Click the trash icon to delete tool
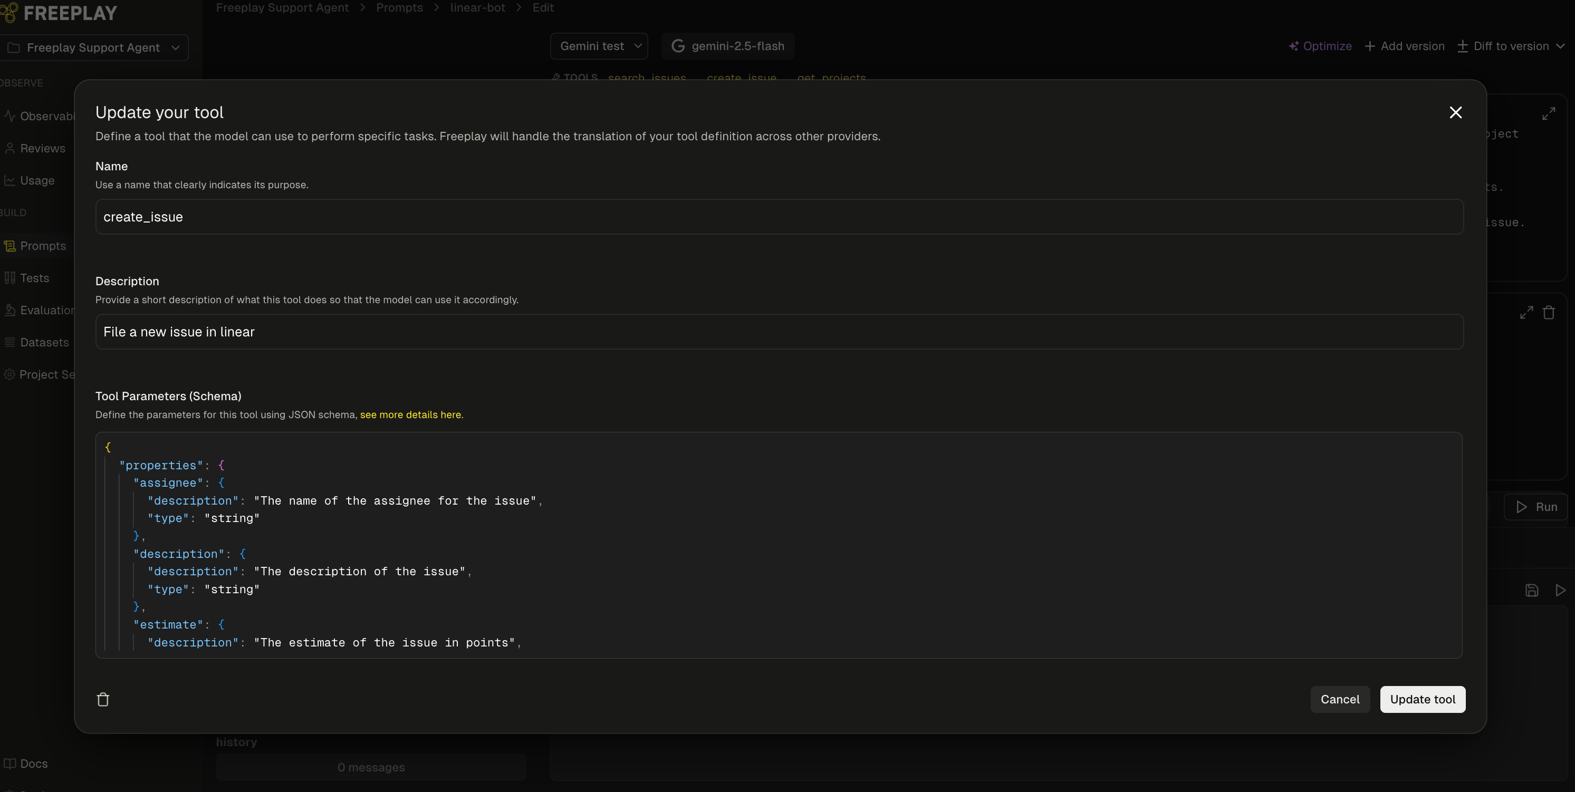The height and width of the screenshot is (792, 1575). pyautogui.click(x=103, y=699)
